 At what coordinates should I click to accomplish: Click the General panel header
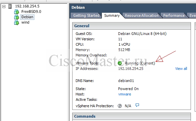tap(132, 26)
